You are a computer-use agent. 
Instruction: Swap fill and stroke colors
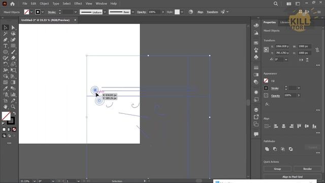click(14, 113)
